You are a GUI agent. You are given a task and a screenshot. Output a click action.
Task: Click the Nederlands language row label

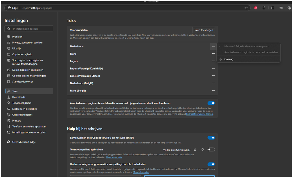[77, 47]
